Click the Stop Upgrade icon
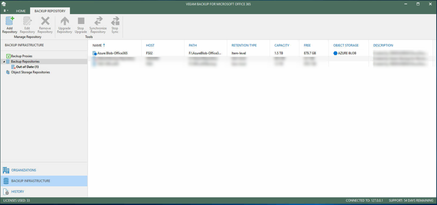This screenshot has height=205, width=437. 81,21
